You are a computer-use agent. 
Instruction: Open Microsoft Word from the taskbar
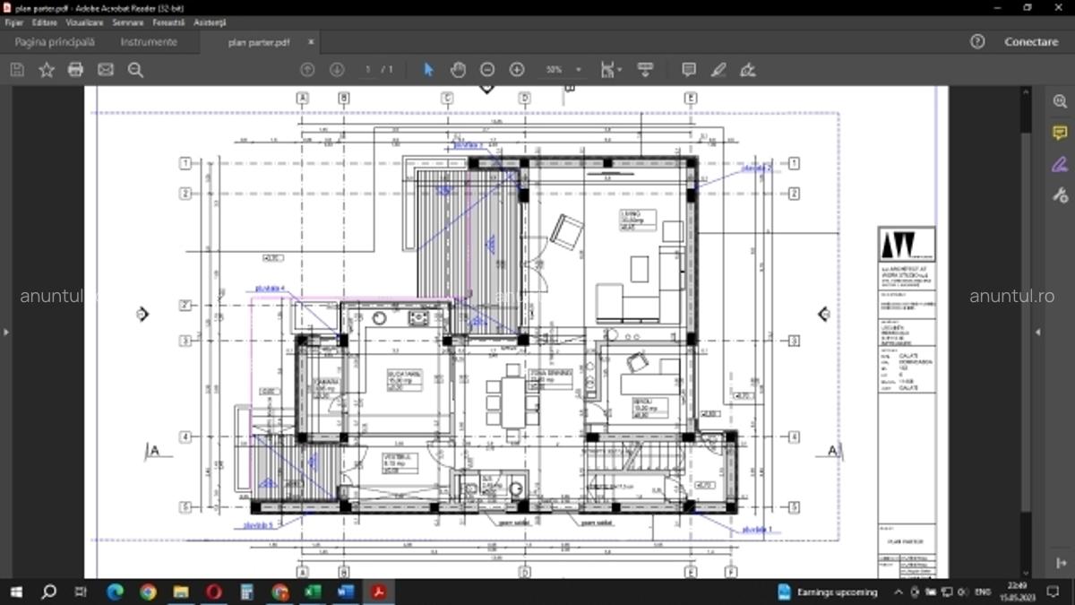tap(346, 592)
